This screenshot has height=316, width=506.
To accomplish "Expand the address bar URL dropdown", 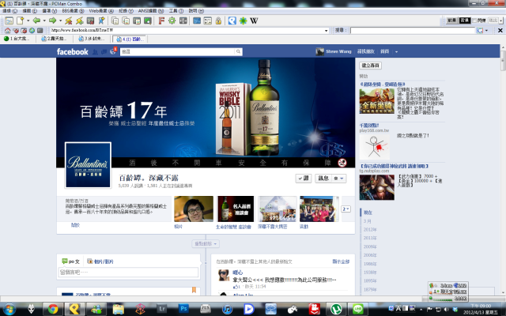I will (x=326, y=30).
